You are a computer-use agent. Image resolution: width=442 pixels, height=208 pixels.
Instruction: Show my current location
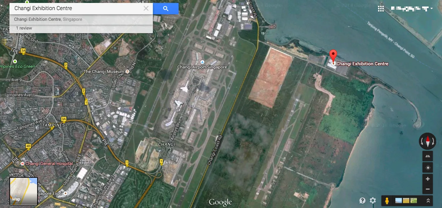[x=427, y=168]
